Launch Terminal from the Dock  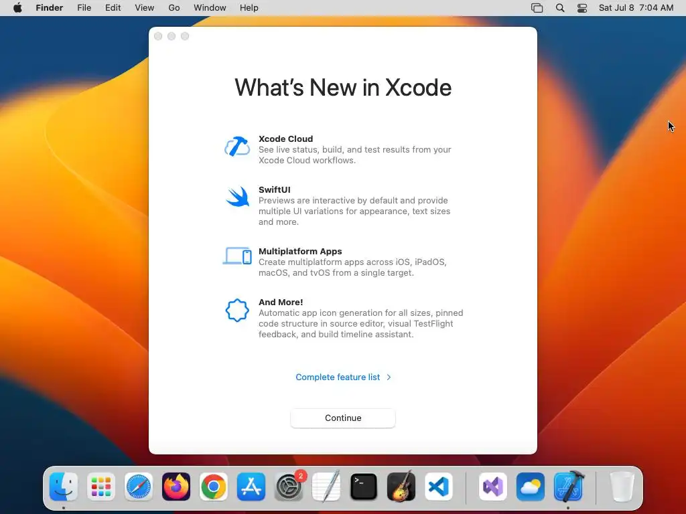click(x=364, y=487)
